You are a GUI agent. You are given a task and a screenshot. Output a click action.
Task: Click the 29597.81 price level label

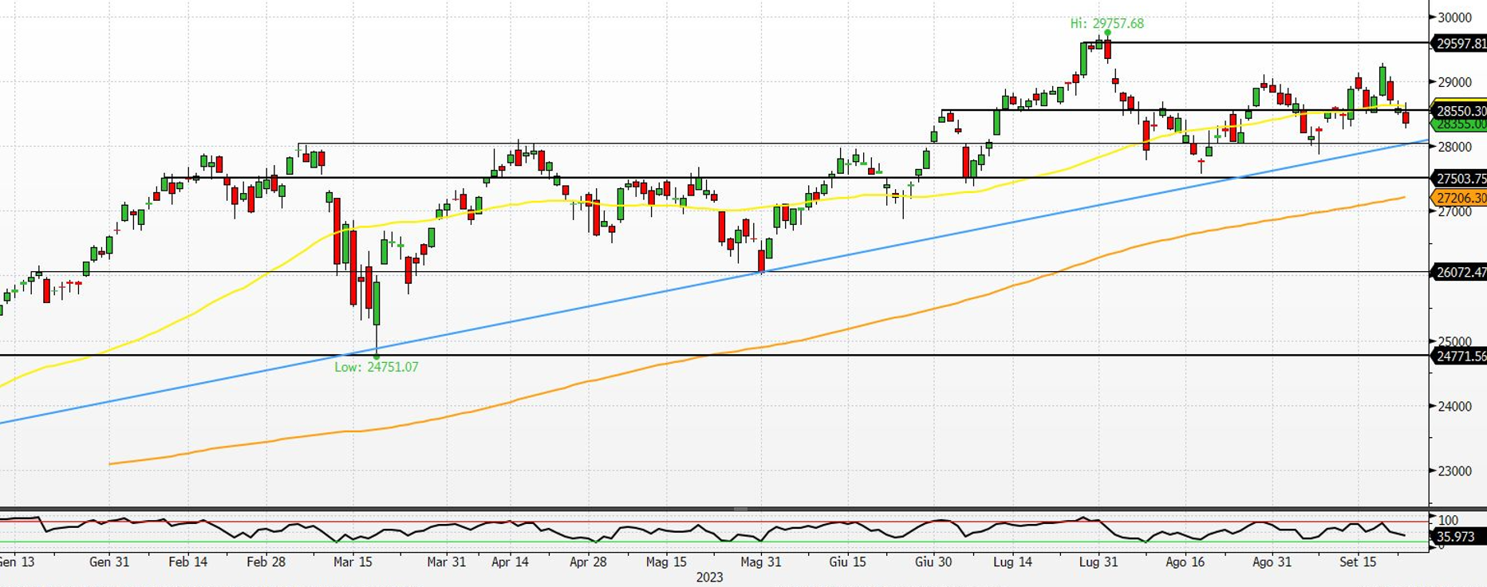click(x=1460, y=44)
